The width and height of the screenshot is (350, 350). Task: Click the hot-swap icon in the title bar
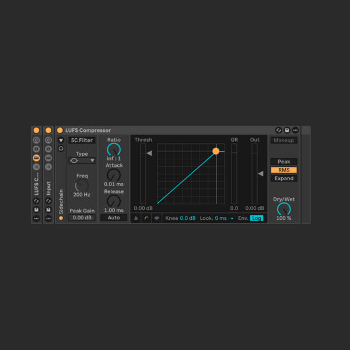[x=279, y=130]
